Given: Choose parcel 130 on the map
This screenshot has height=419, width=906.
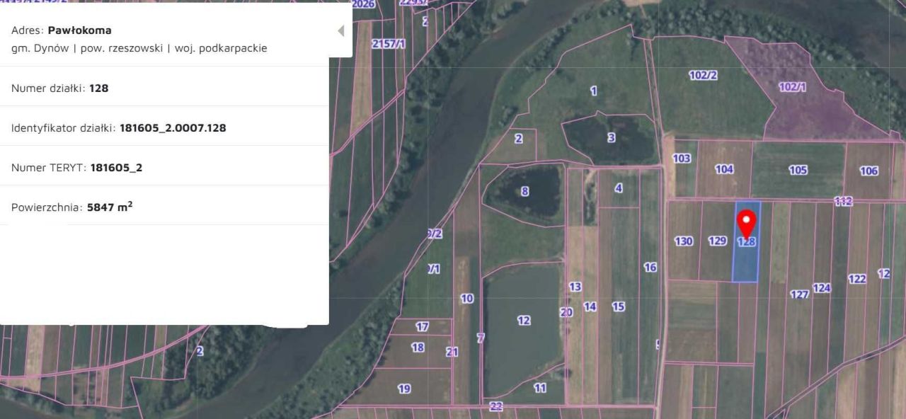Looking at the screenshot, I should [683, 241].
